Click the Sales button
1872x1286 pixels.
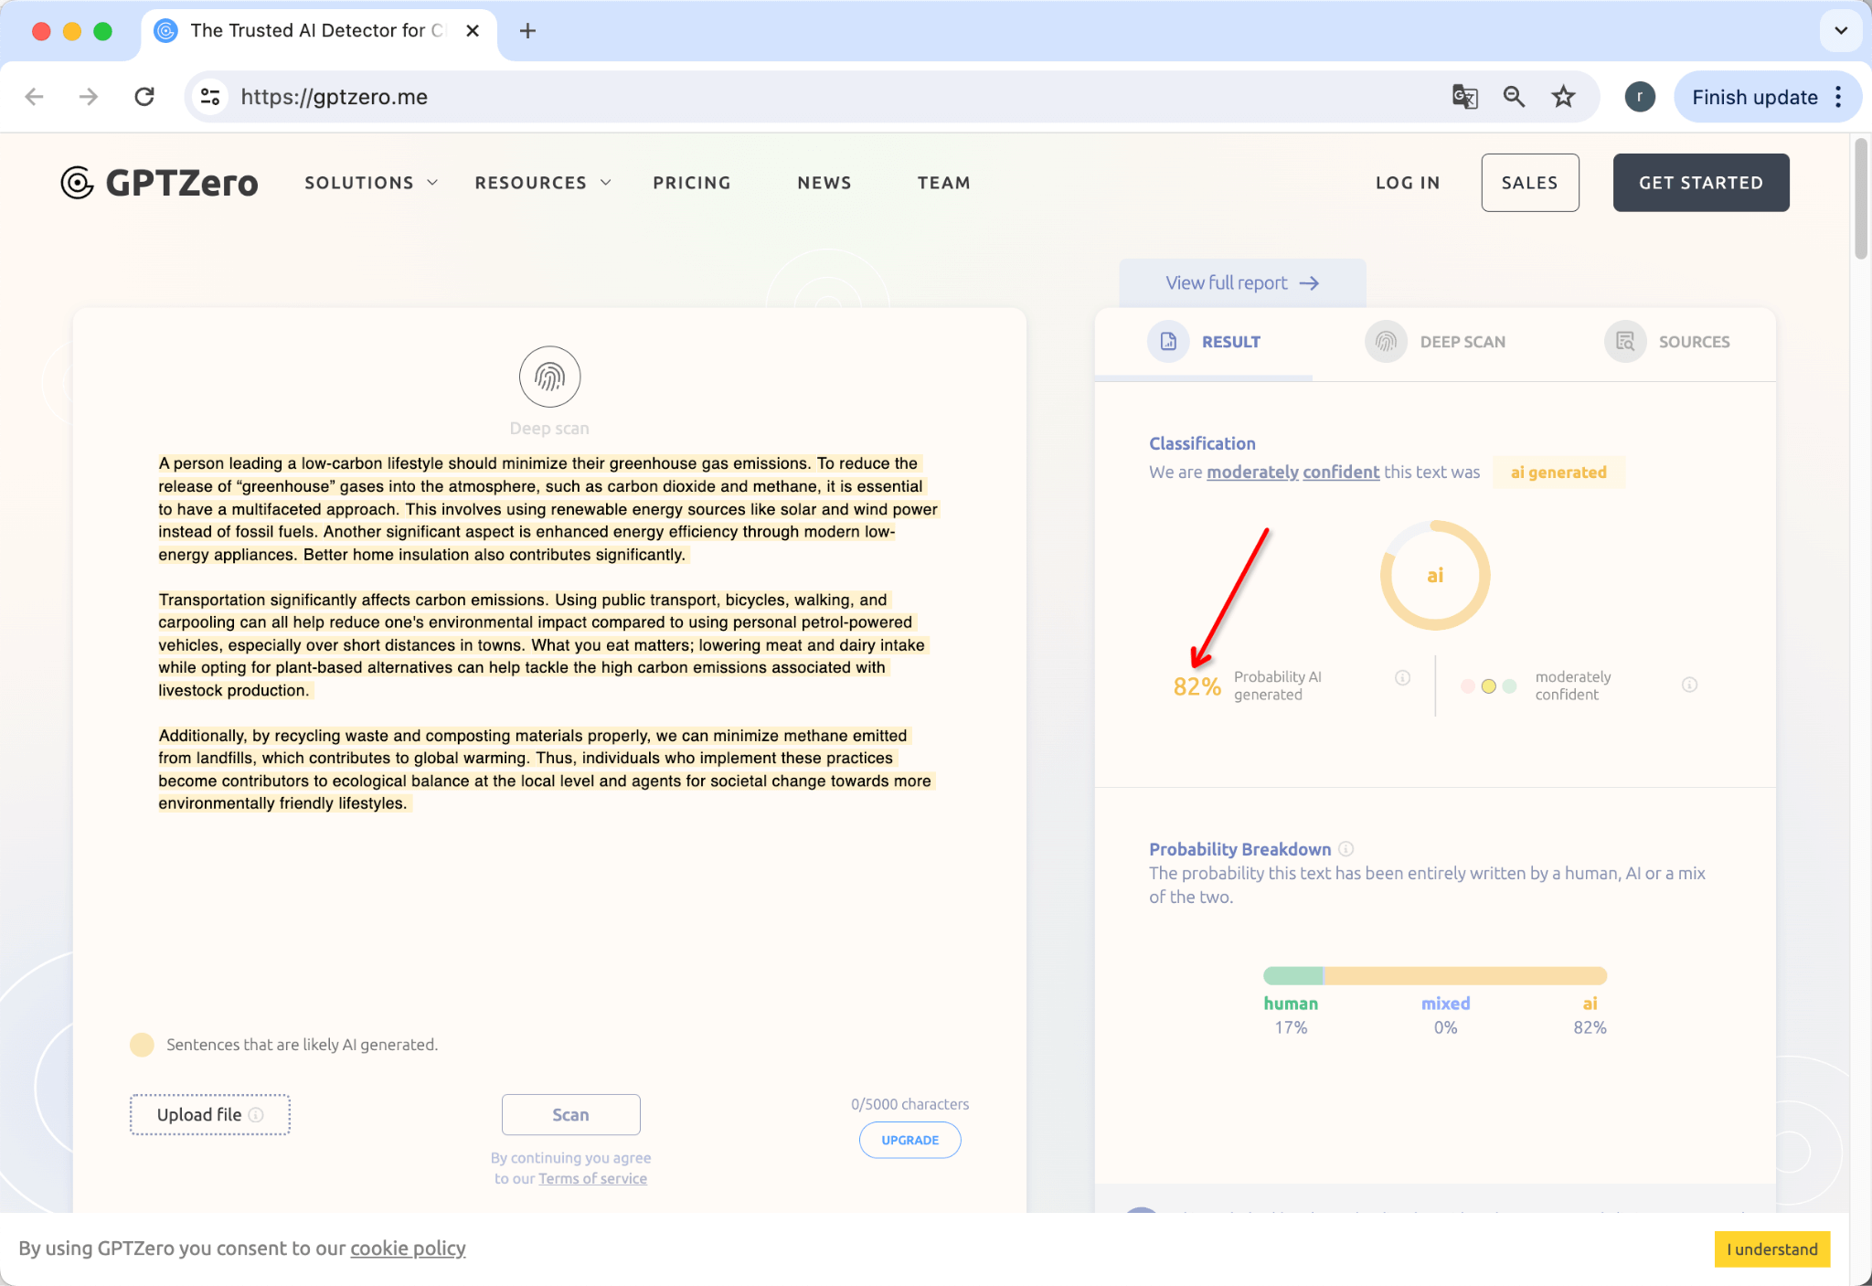point(1530,183)
